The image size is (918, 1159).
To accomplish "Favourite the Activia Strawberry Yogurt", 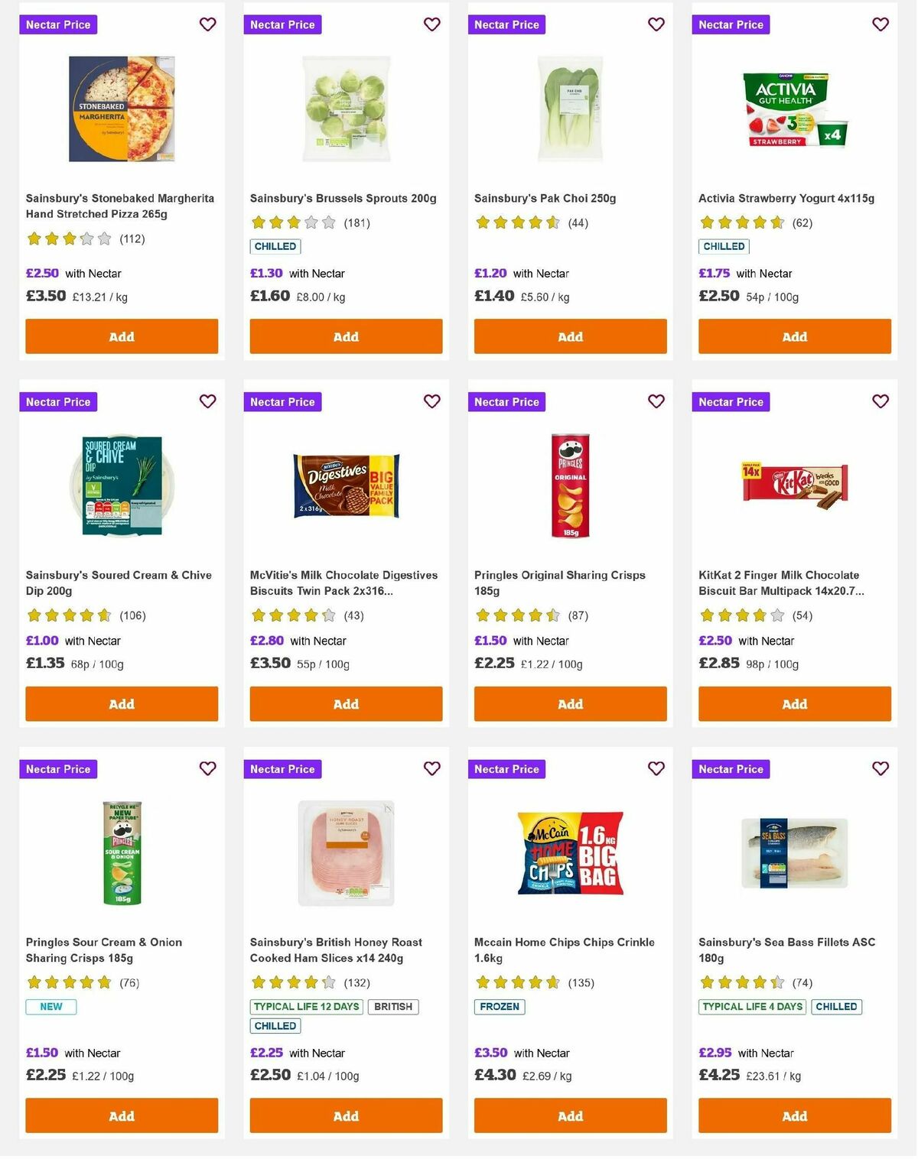I will tap(880, 24).
